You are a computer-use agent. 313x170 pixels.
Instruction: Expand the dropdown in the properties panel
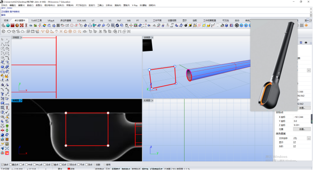(x=308, y=70)
